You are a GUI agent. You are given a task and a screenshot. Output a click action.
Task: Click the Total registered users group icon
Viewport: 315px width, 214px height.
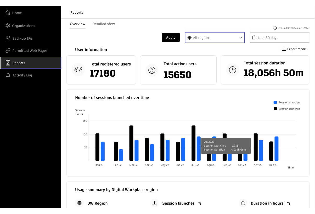pos(78,69)
